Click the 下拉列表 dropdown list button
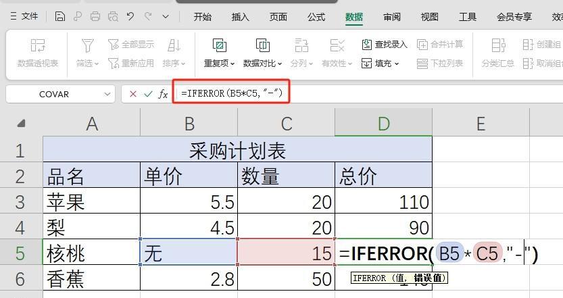Viewport: 563px width, 298px height. [440, 64]
